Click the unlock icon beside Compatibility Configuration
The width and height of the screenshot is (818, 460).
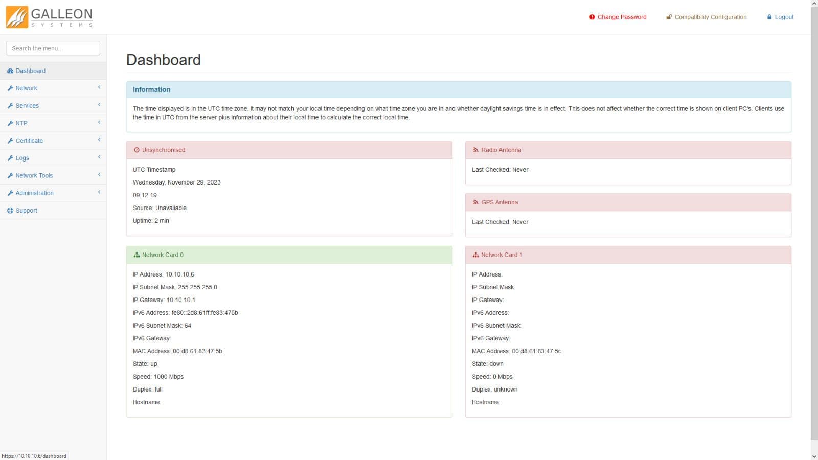pos(669,17)
